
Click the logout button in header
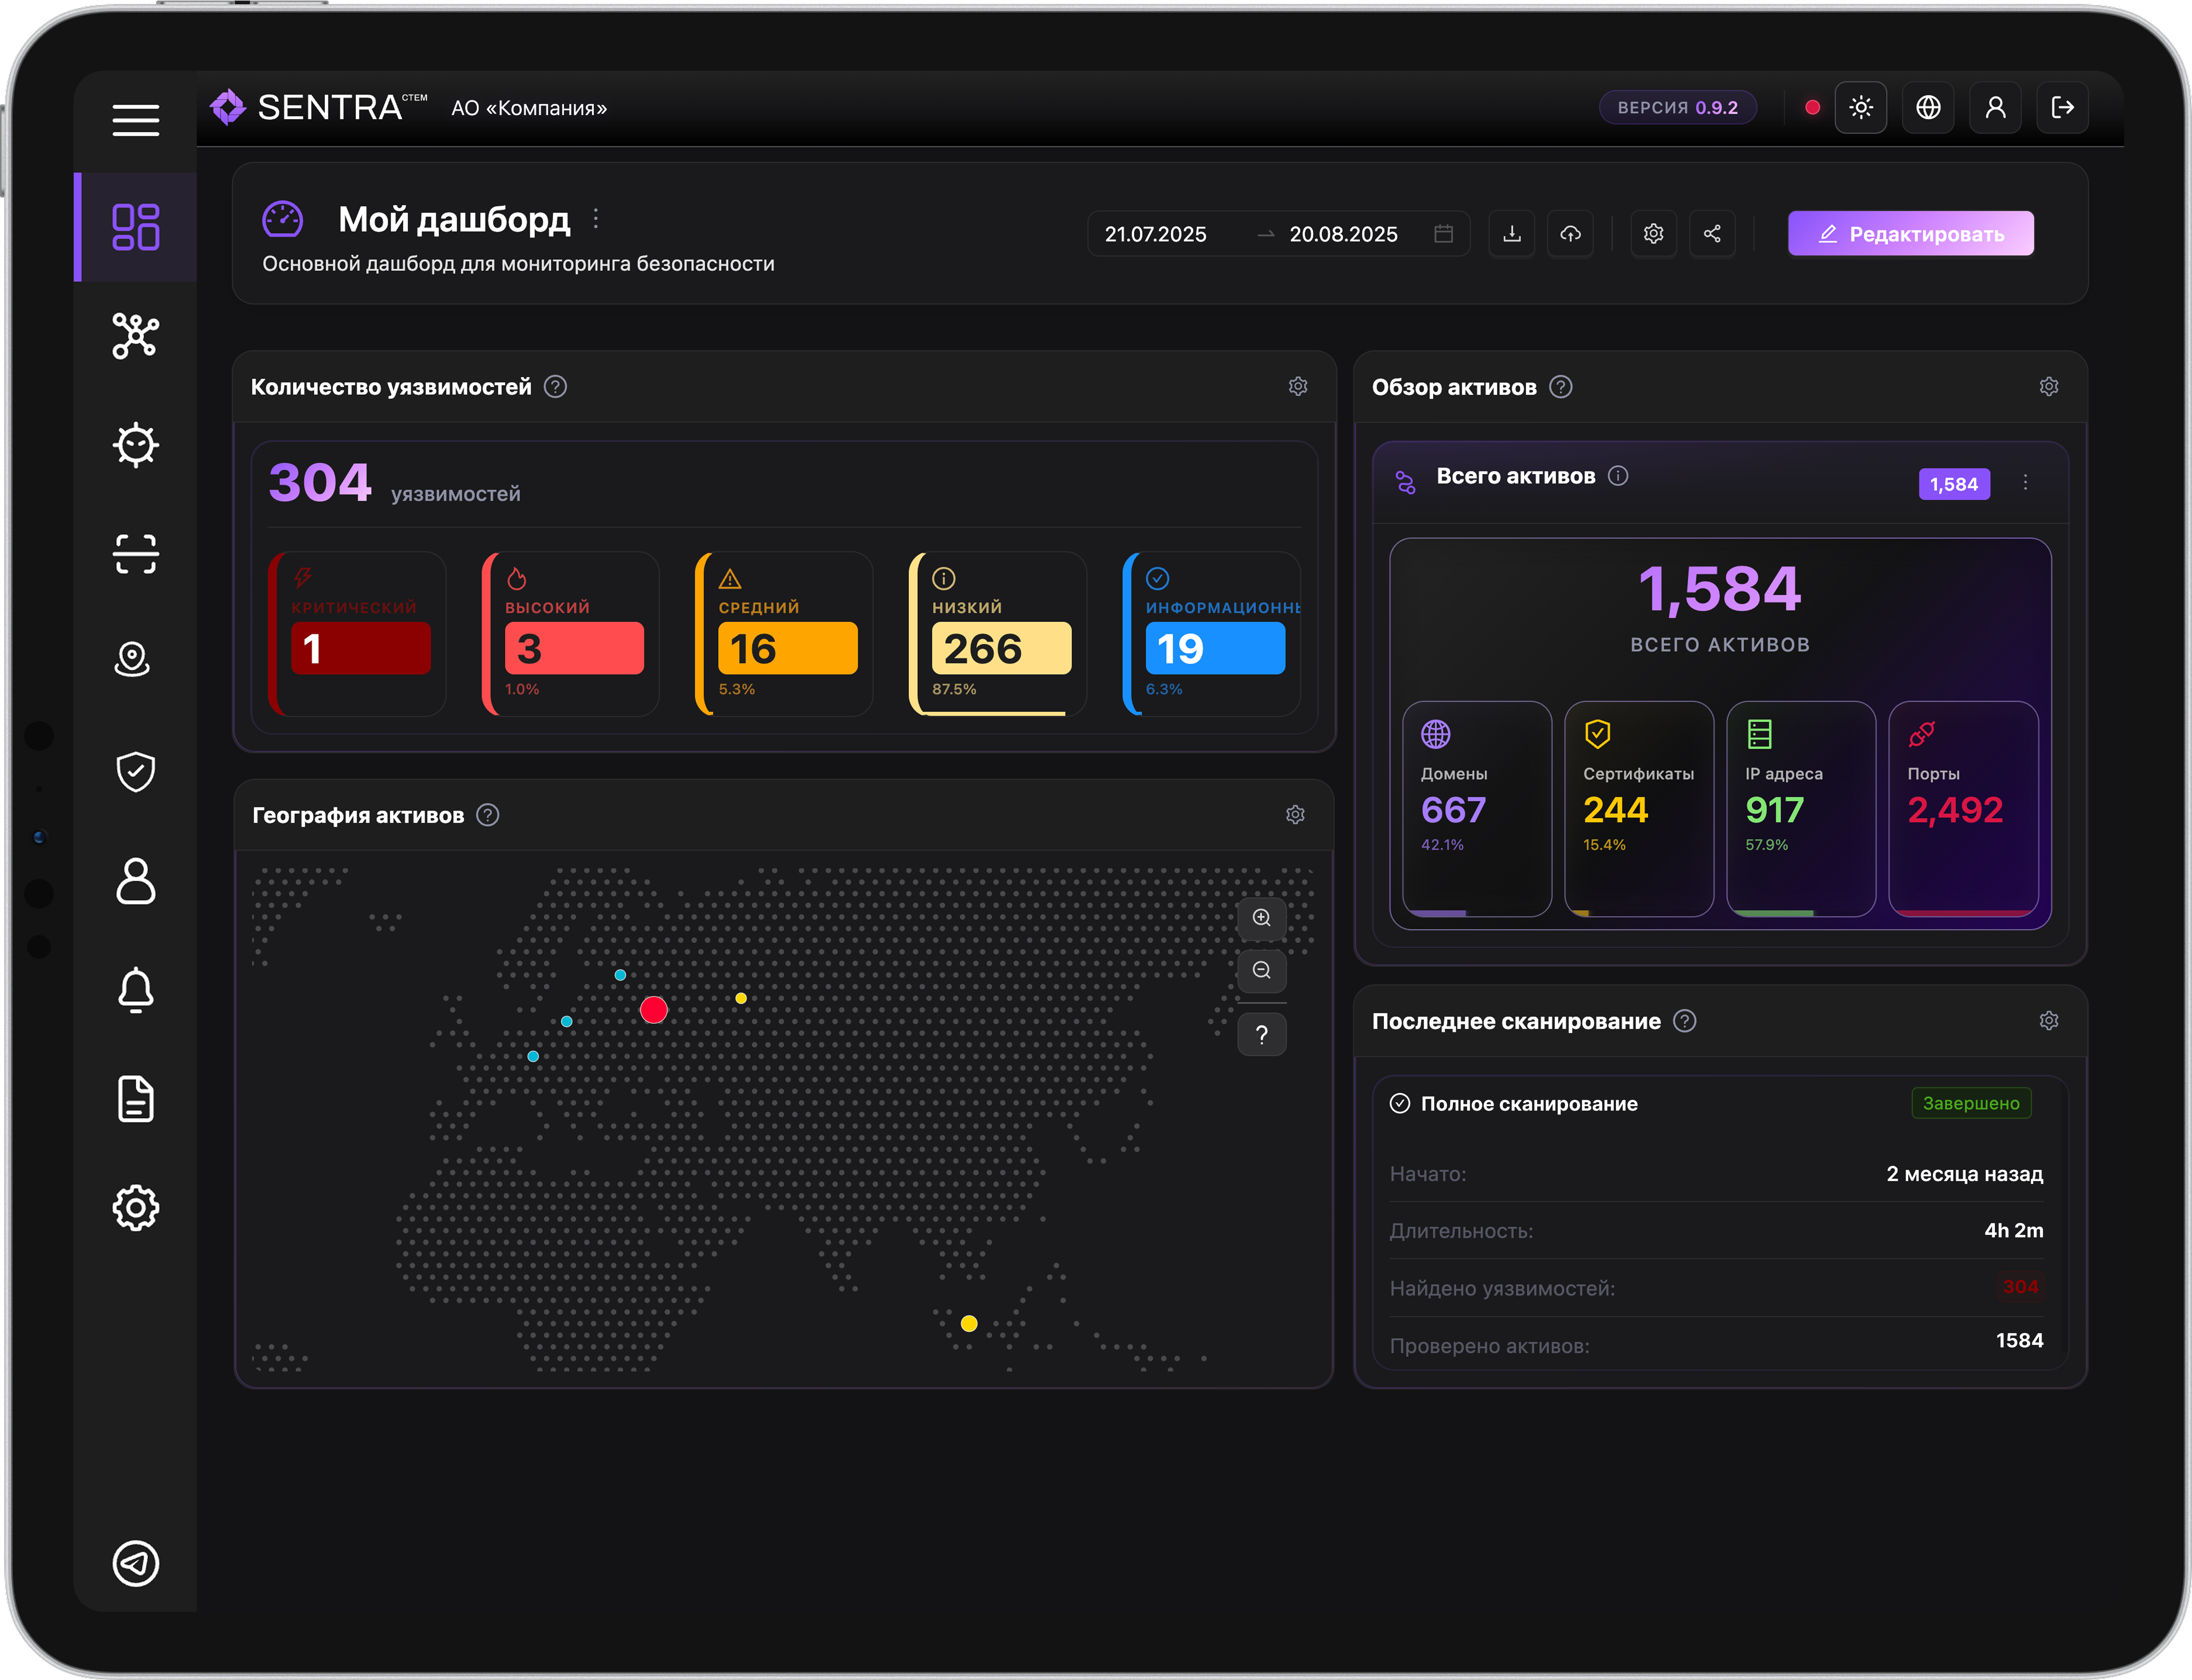tap(2062, 107)
